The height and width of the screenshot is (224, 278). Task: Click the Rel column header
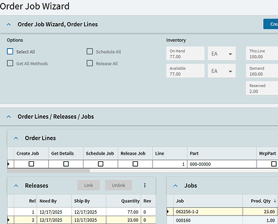(25, 201)
